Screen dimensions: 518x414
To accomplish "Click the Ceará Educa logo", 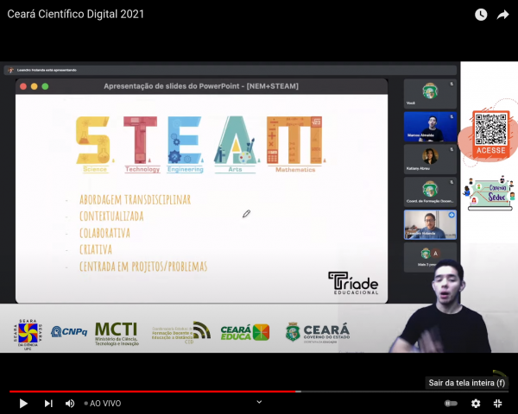I will pos(245,332).
